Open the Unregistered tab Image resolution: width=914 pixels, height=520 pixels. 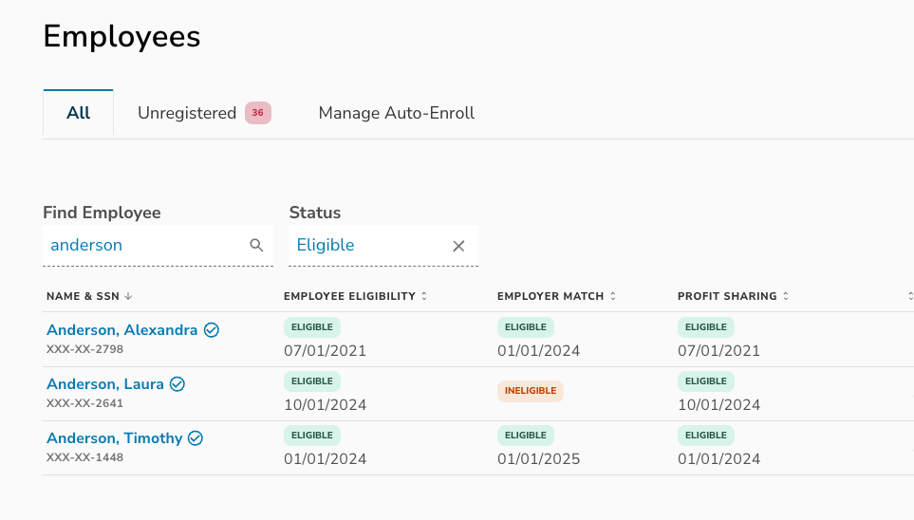tap(187, 113)
